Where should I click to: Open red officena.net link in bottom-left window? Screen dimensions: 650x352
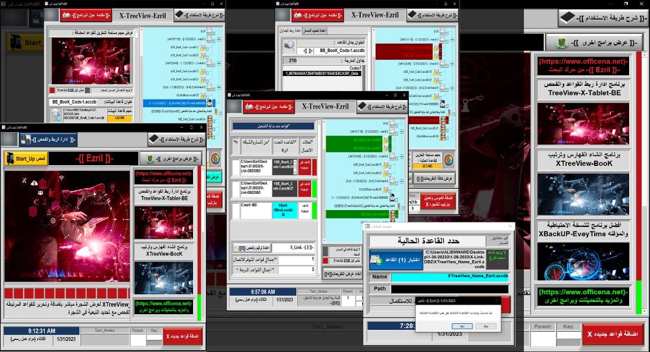pyautogui.click(x=163, y=177)
